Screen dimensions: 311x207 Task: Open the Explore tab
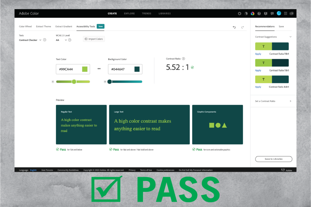click(x=129, y=13)
